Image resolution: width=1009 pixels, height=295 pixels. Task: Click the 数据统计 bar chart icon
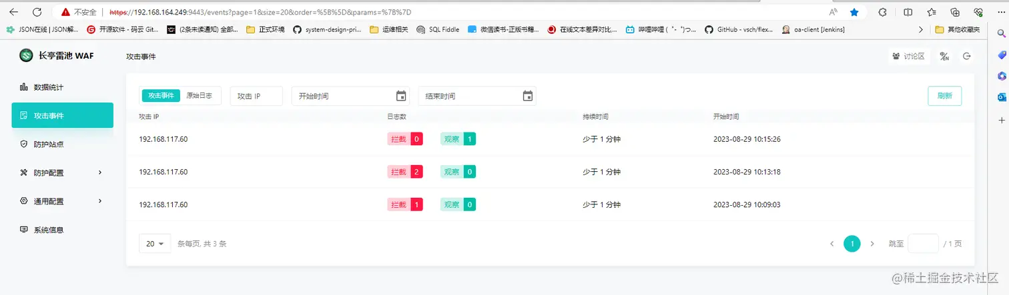pos(24,87)
